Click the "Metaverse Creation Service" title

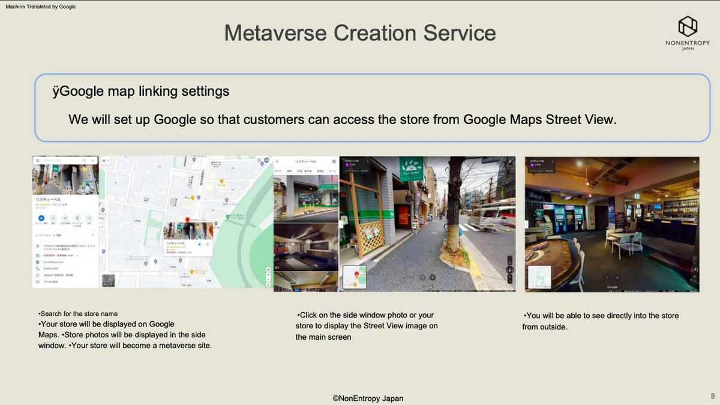[x=360, y=32]
